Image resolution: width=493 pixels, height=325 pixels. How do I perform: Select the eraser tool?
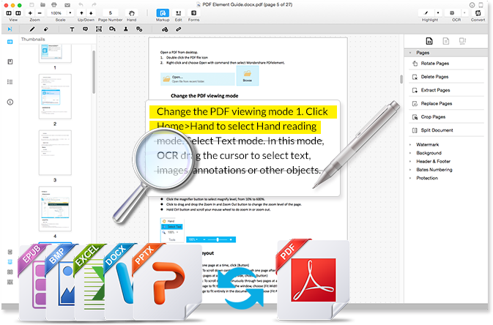coord(46,29)
